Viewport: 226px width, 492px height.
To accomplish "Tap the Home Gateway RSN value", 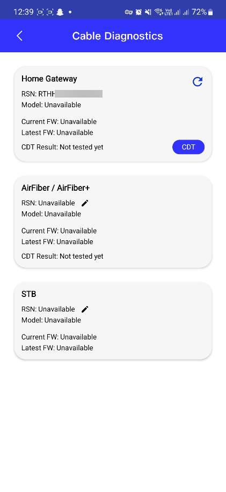I will click(70, 94).
